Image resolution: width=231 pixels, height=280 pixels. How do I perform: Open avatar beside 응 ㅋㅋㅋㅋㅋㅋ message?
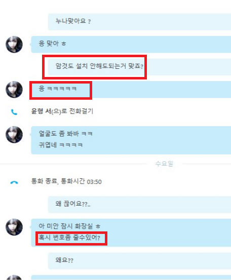point(14,90)
